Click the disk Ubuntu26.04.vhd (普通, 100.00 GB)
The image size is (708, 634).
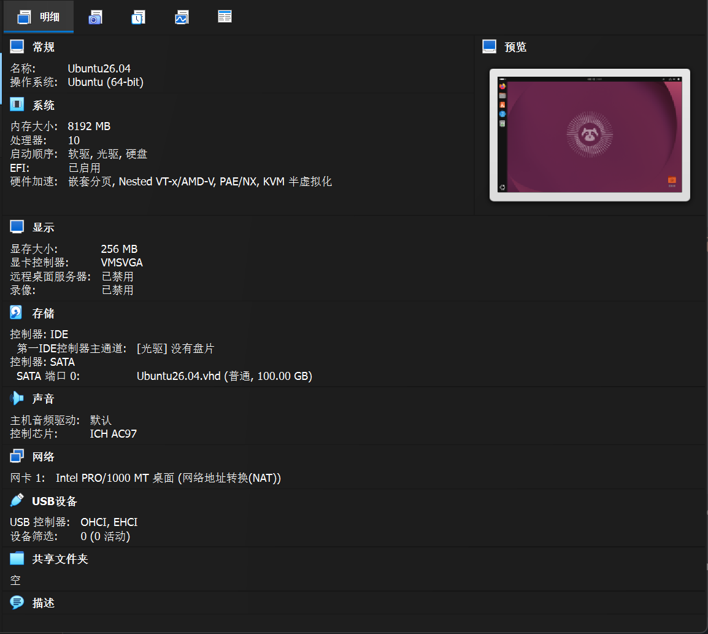tap(225, 376)
